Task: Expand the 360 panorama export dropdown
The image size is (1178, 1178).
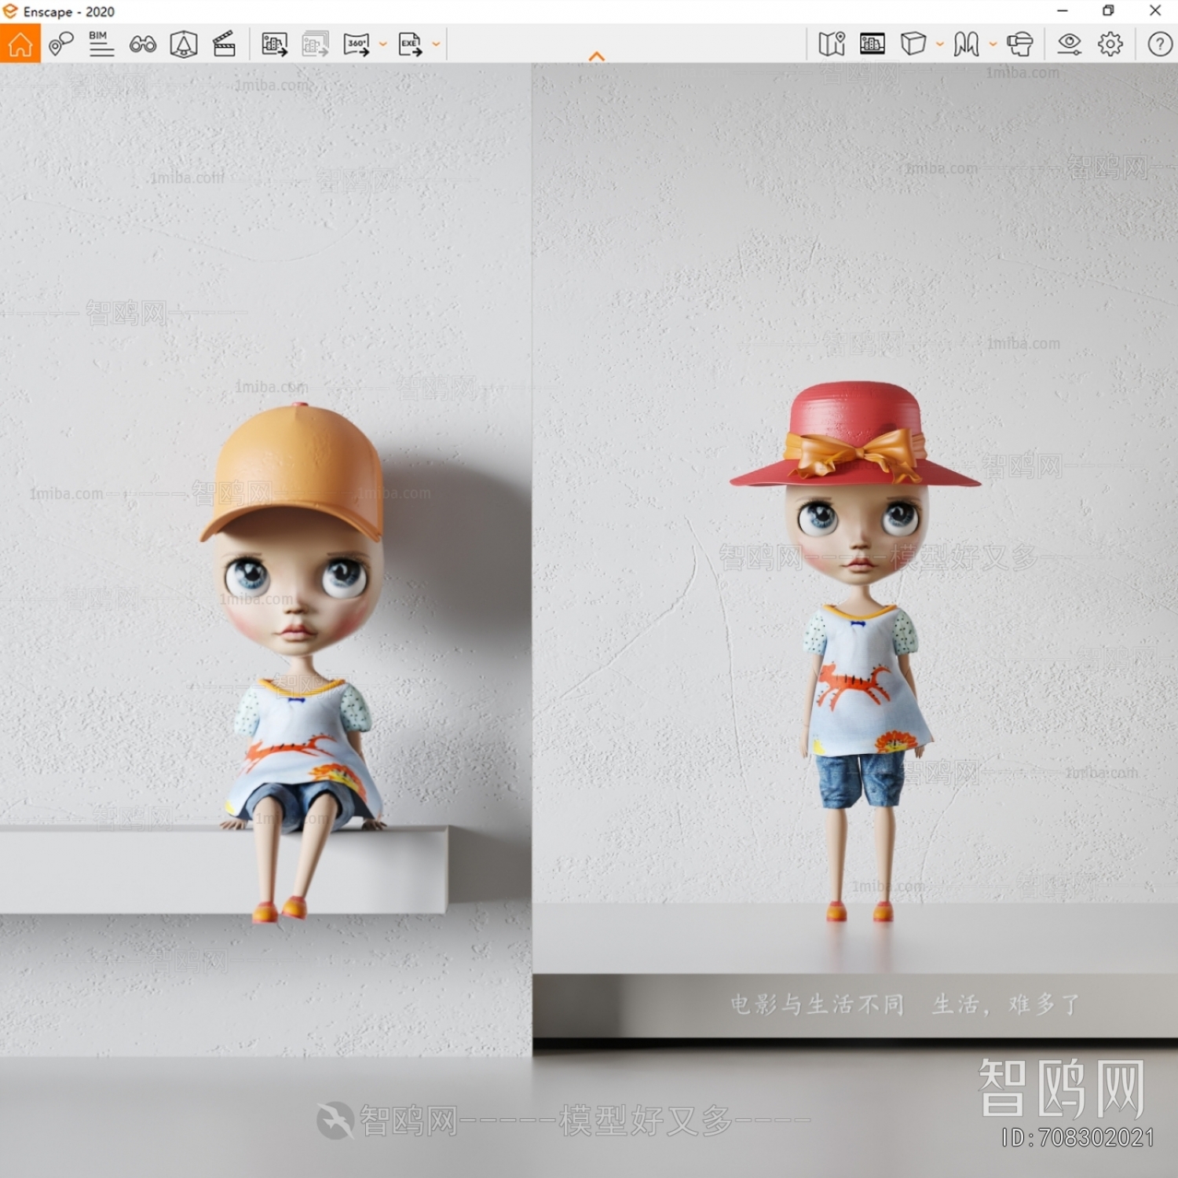Action: click(383, 45)
